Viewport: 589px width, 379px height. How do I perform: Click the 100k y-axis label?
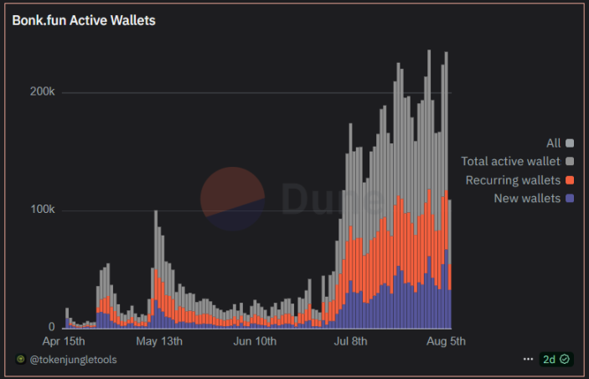pos(43,209)
